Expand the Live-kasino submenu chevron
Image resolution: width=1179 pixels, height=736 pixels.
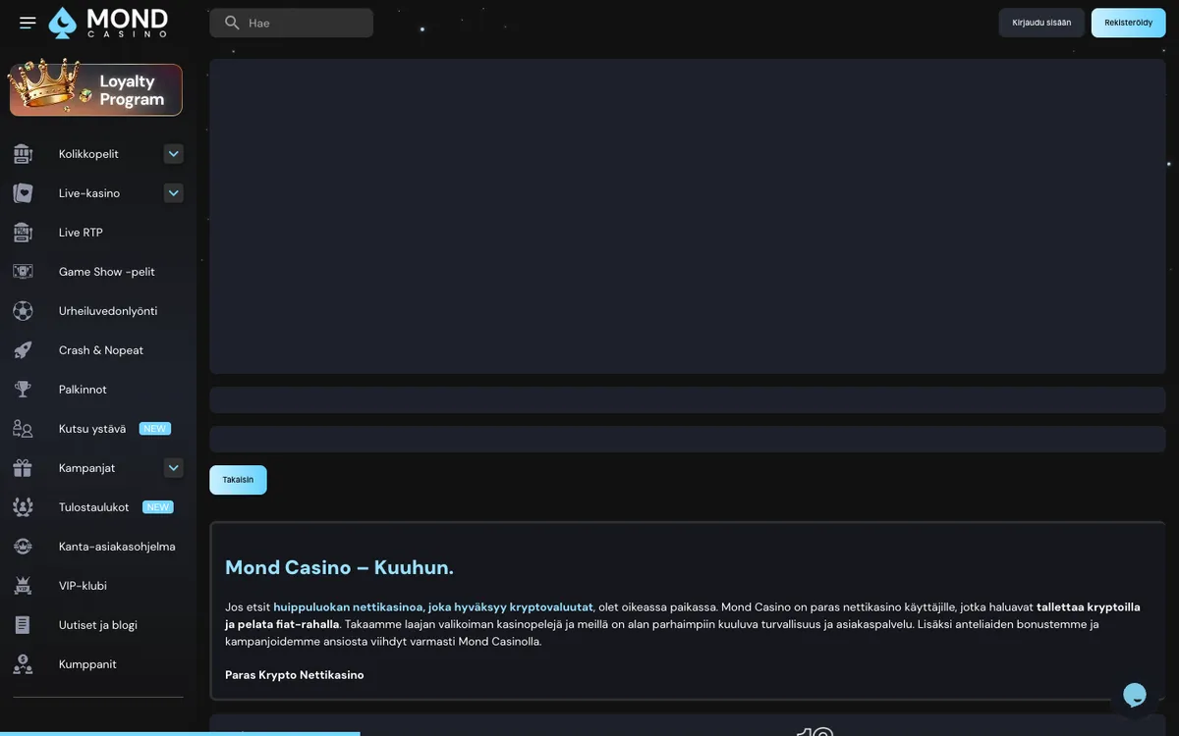(x=174, y=193)
